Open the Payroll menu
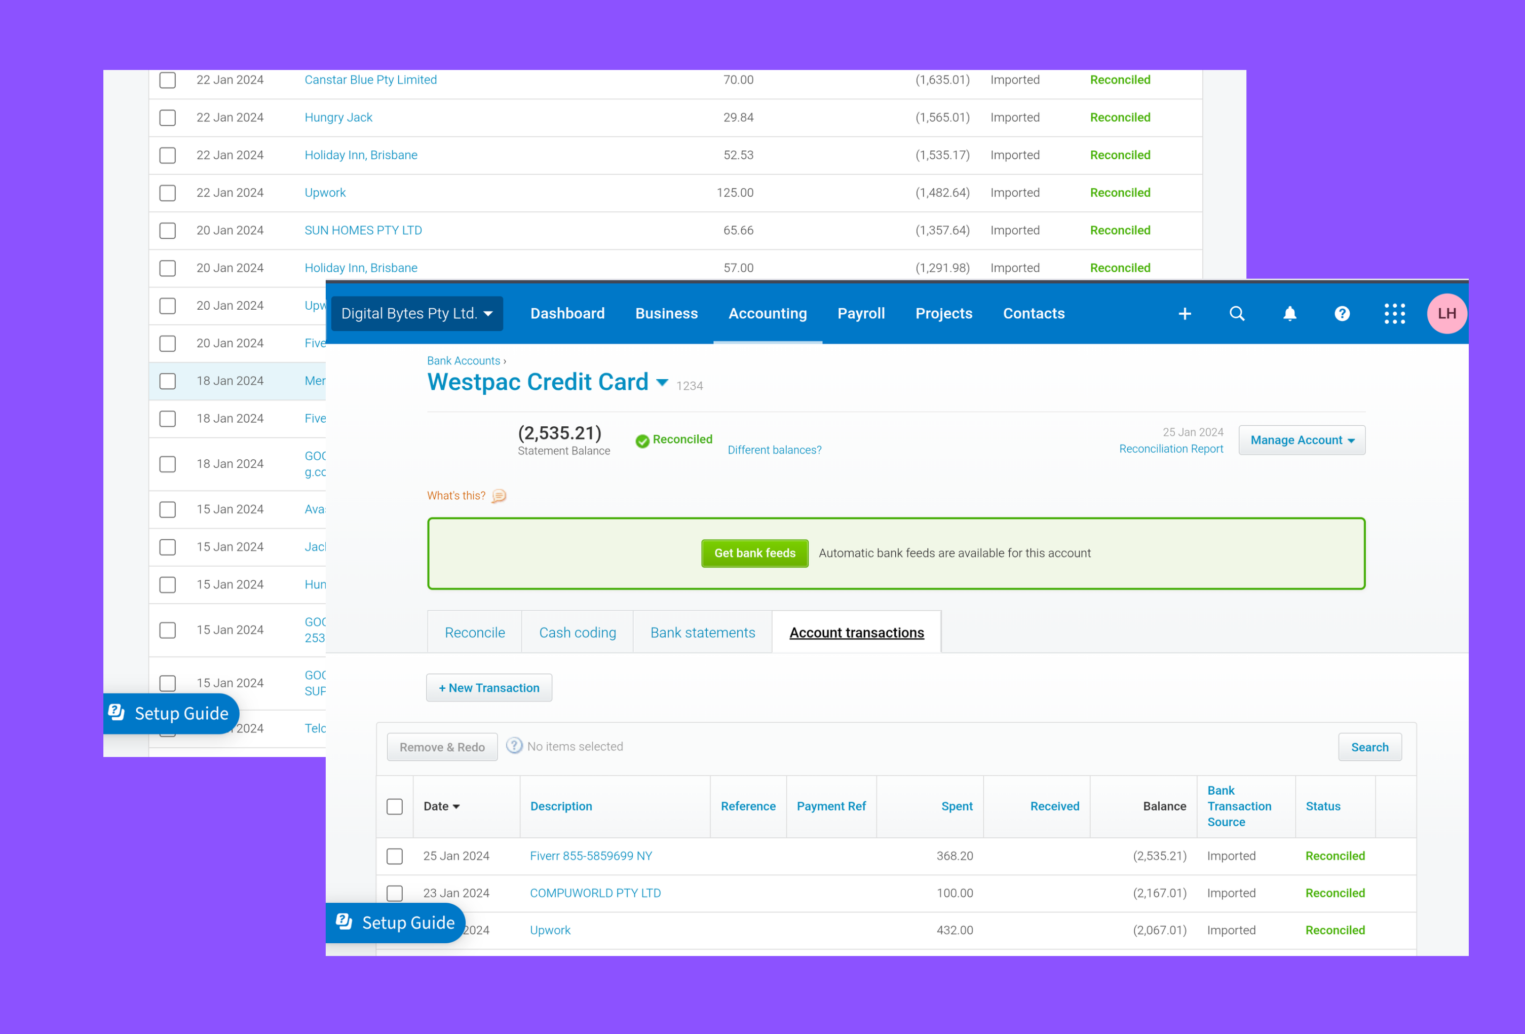The image size is (1525, 1034). (x=861, y=314)
